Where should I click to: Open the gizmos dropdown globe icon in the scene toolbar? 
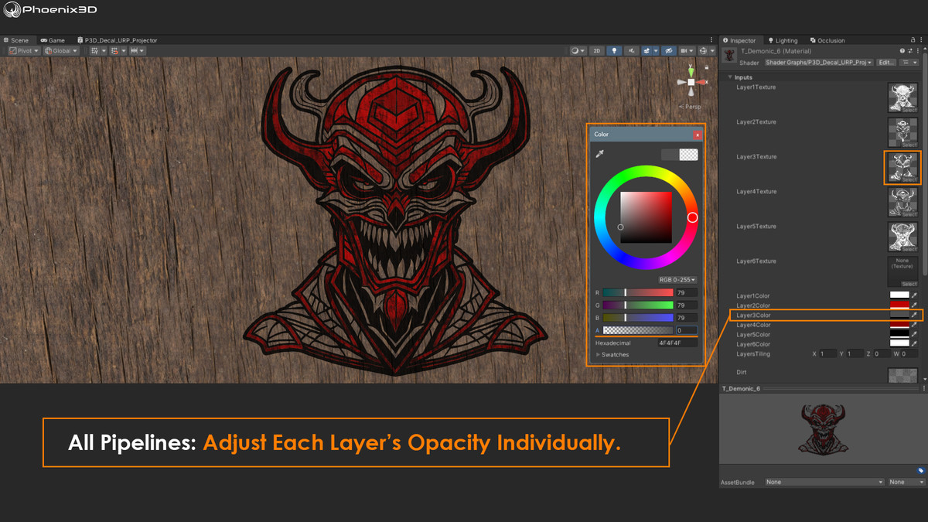(x=705, y=51)
